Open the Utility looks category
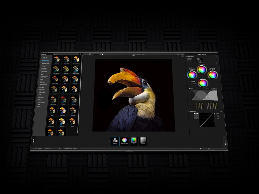The width and height of the screenshot is (259, 194). [39, 104]
